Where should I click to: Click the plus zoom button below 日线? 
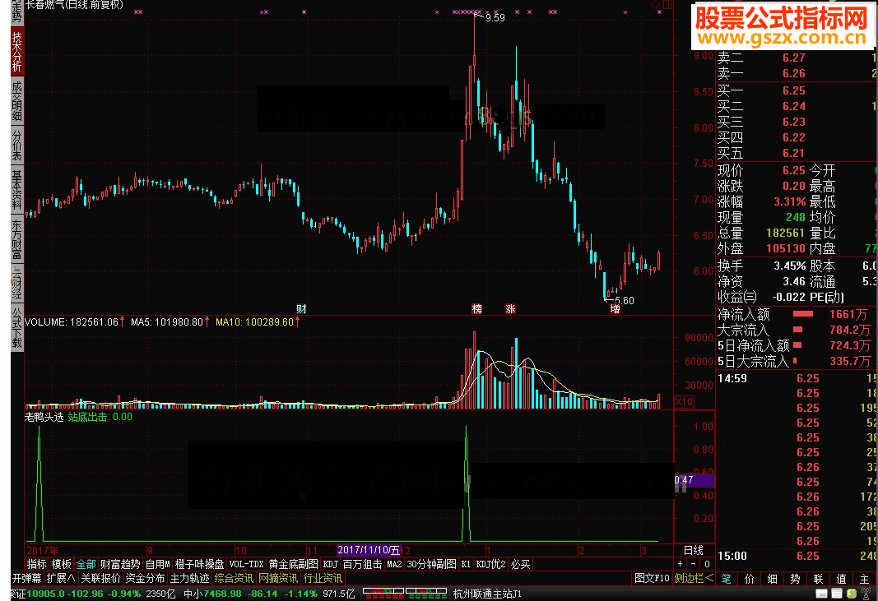click(681, 564)
